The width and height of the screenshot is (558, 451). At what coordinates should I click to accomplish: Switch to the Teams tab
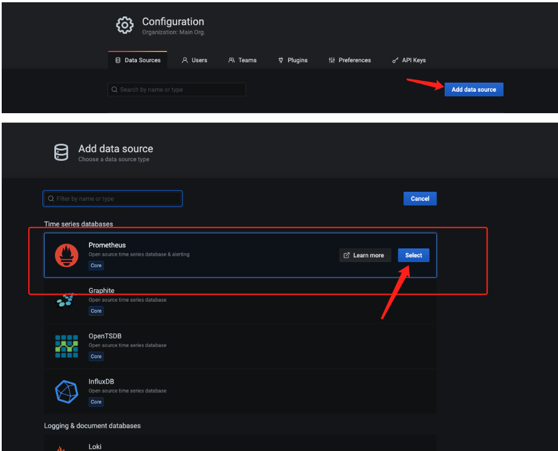242,60
